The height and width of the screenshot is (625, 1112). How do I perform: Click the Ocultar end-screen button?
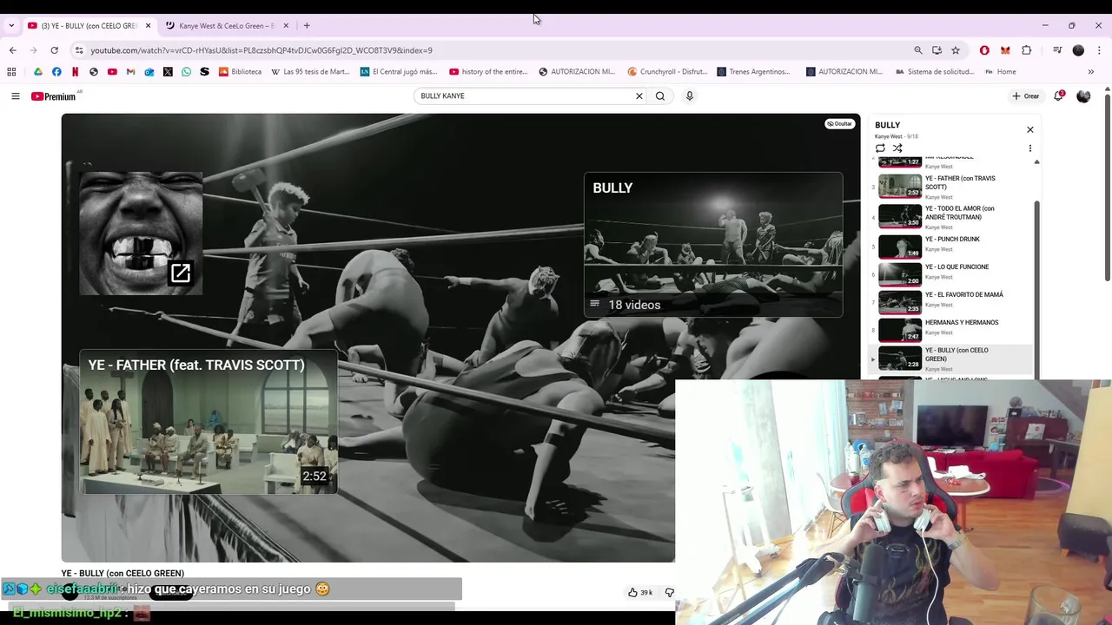pyautogui.click(x=839, y=124)
